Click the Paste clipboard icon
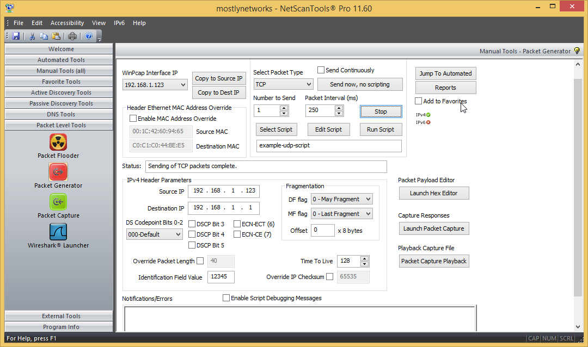Image resolution: width=588 pixels, height=347 pixels. 56,36
